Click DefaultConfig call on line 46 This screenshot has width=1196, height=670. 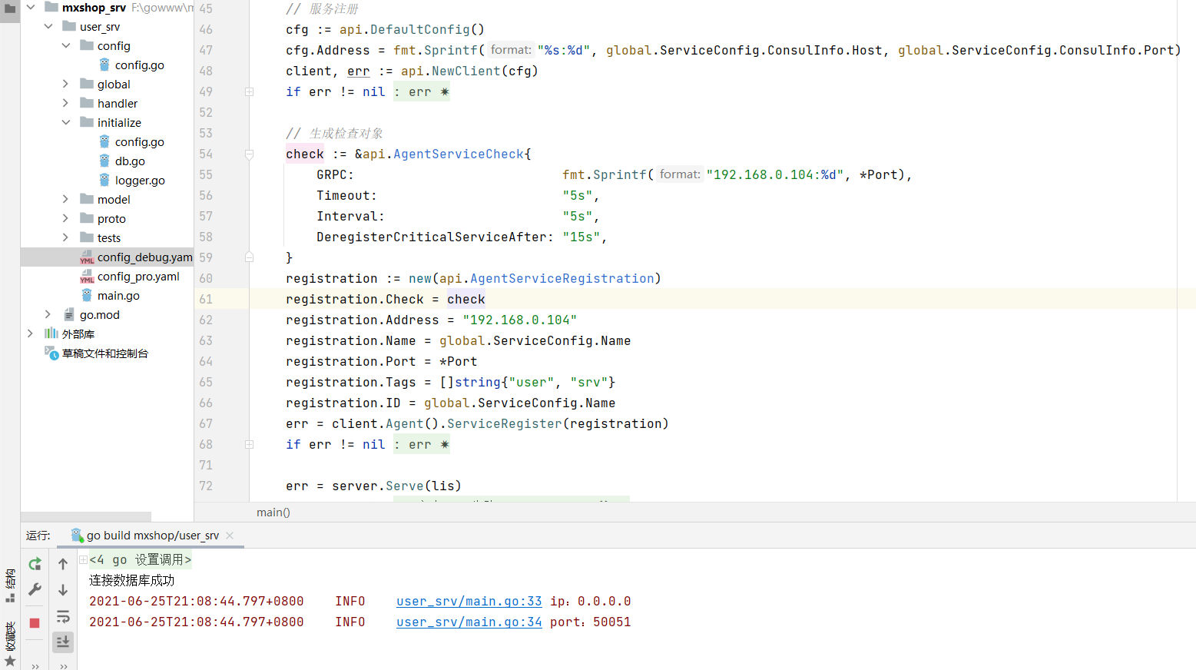click(420, 30)
